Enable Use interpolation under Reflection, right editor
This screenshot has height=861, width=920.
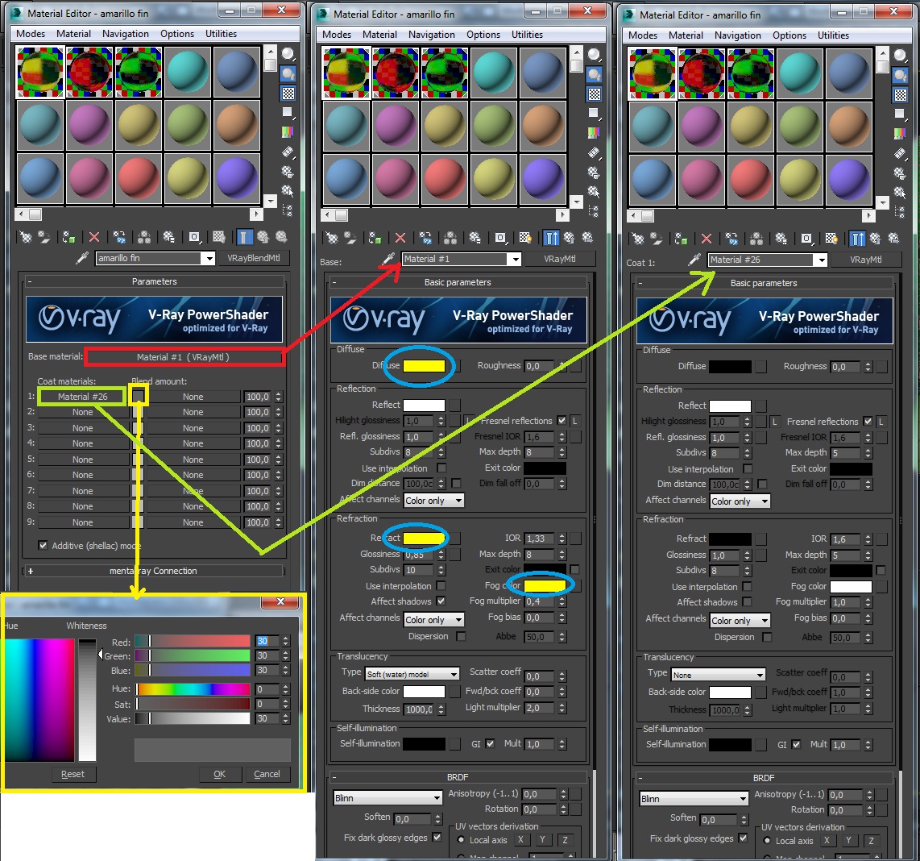click(x=747, y=468)
